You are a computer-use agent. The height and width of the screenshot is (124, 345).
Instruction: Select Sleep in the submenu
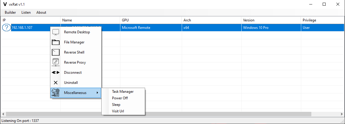(123, 105)
